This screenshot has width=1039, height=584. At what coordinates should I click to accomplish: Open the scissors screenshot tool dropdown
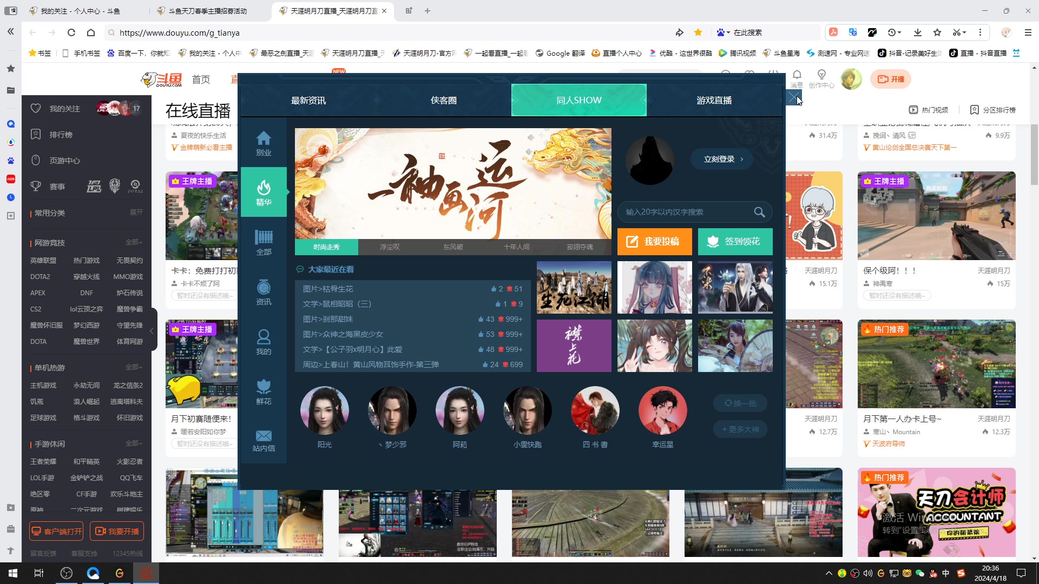[959, 32]
